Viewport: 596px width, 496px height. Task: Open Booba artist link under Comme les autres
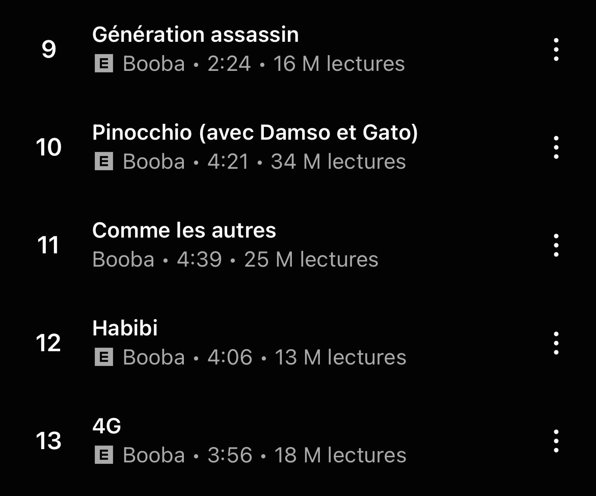pos(123,259)
